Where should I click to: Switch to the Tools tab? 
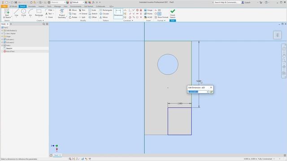pos(49,6)
